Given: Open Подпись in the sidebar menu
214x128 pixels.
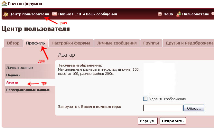Looking at the screenshot, I should [14, 75].
